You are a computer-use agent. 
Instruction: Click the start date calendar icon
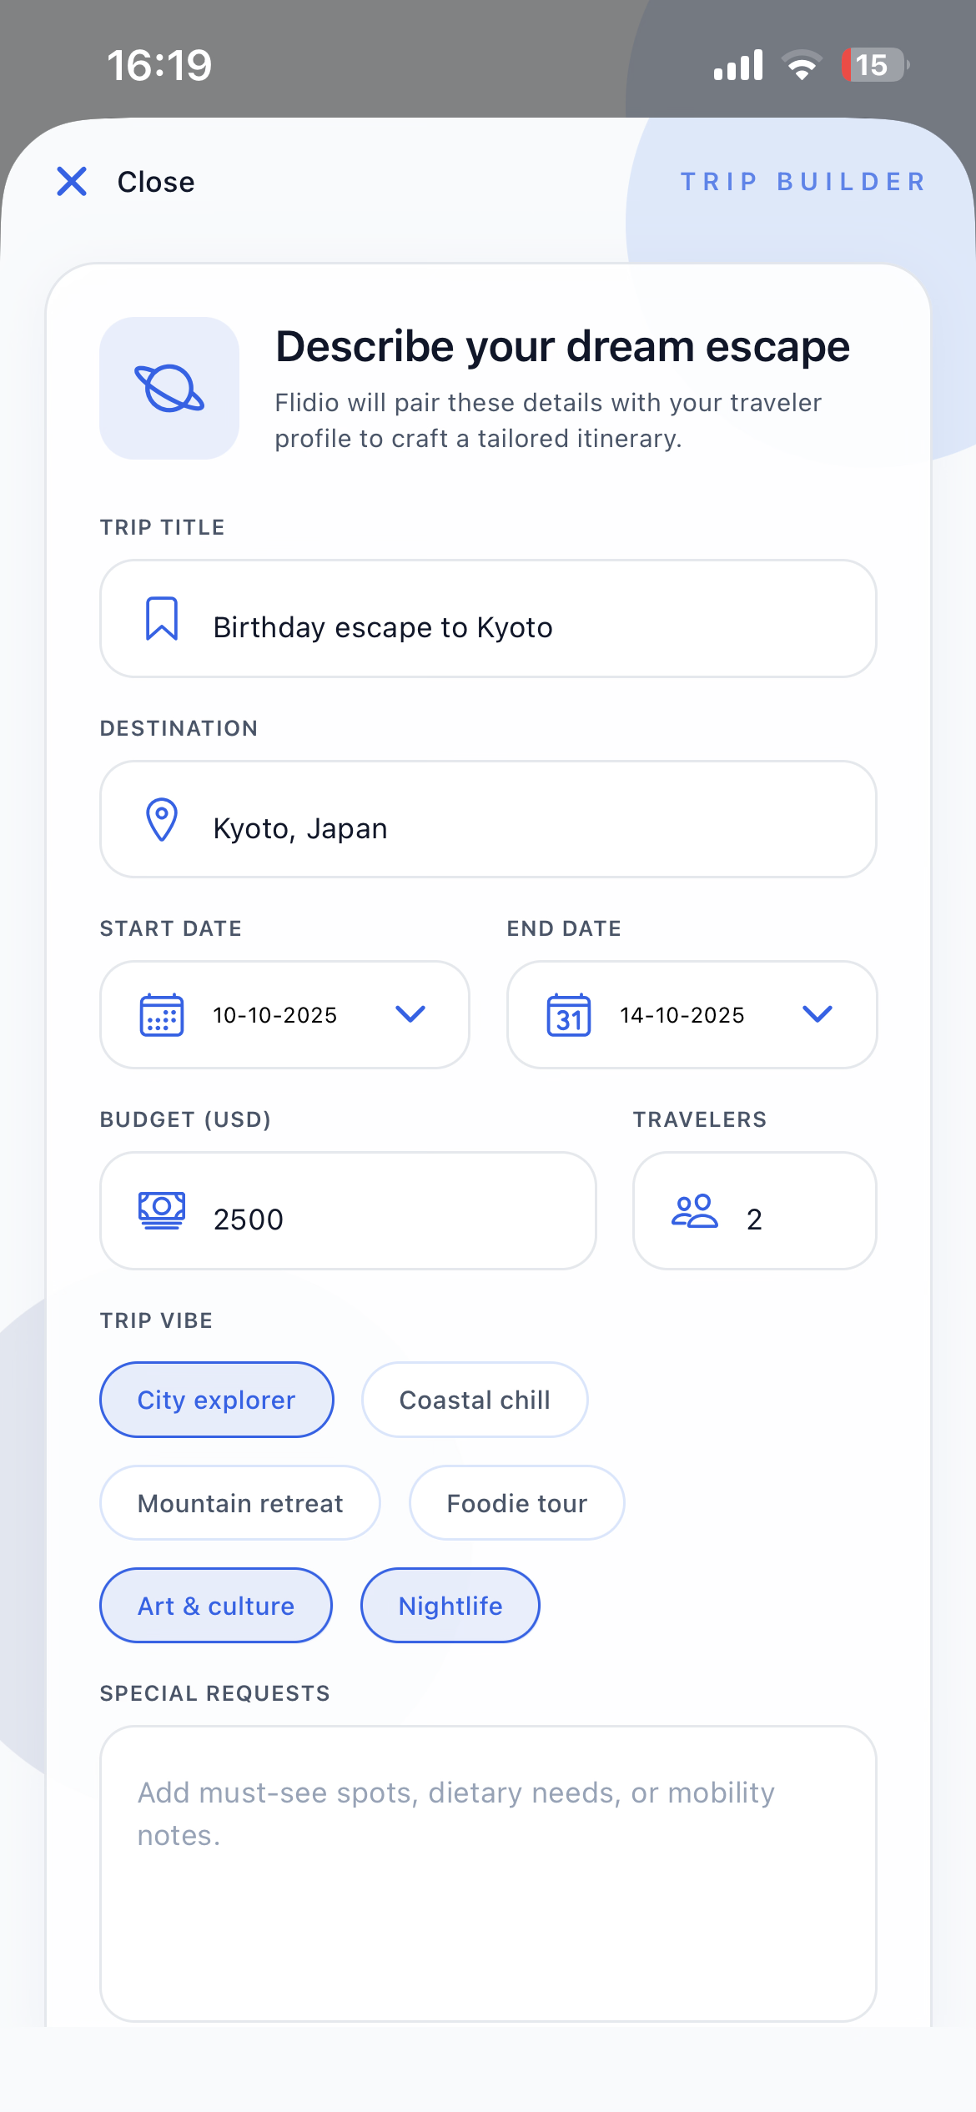(x=162, y=1014)
